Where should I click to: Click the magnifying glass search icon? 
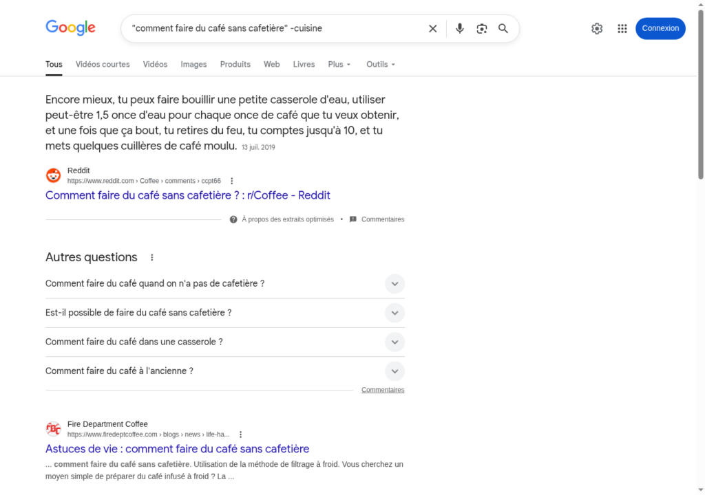[503, 28]
